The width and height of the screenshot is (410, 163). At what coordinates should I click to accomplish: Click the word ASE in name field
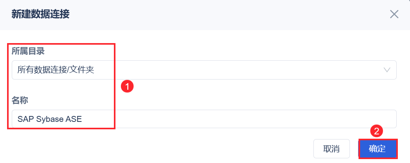tap(73, 119)
